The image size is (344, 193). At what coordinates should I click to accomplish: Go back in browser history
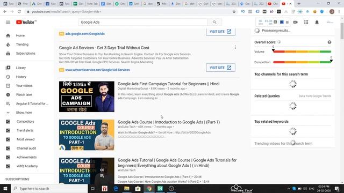tap(5, 12)
